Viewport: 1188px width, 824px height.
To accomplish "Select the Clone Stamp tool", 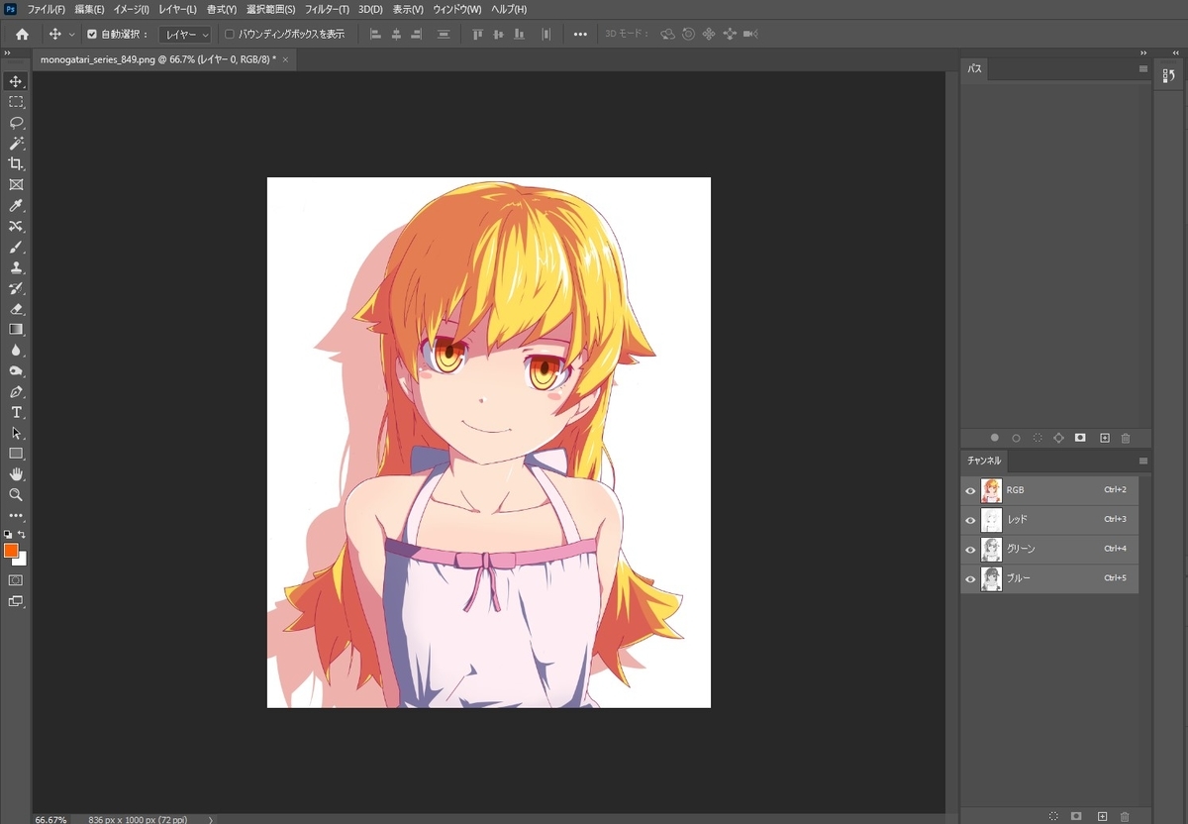I will point(16,267).
